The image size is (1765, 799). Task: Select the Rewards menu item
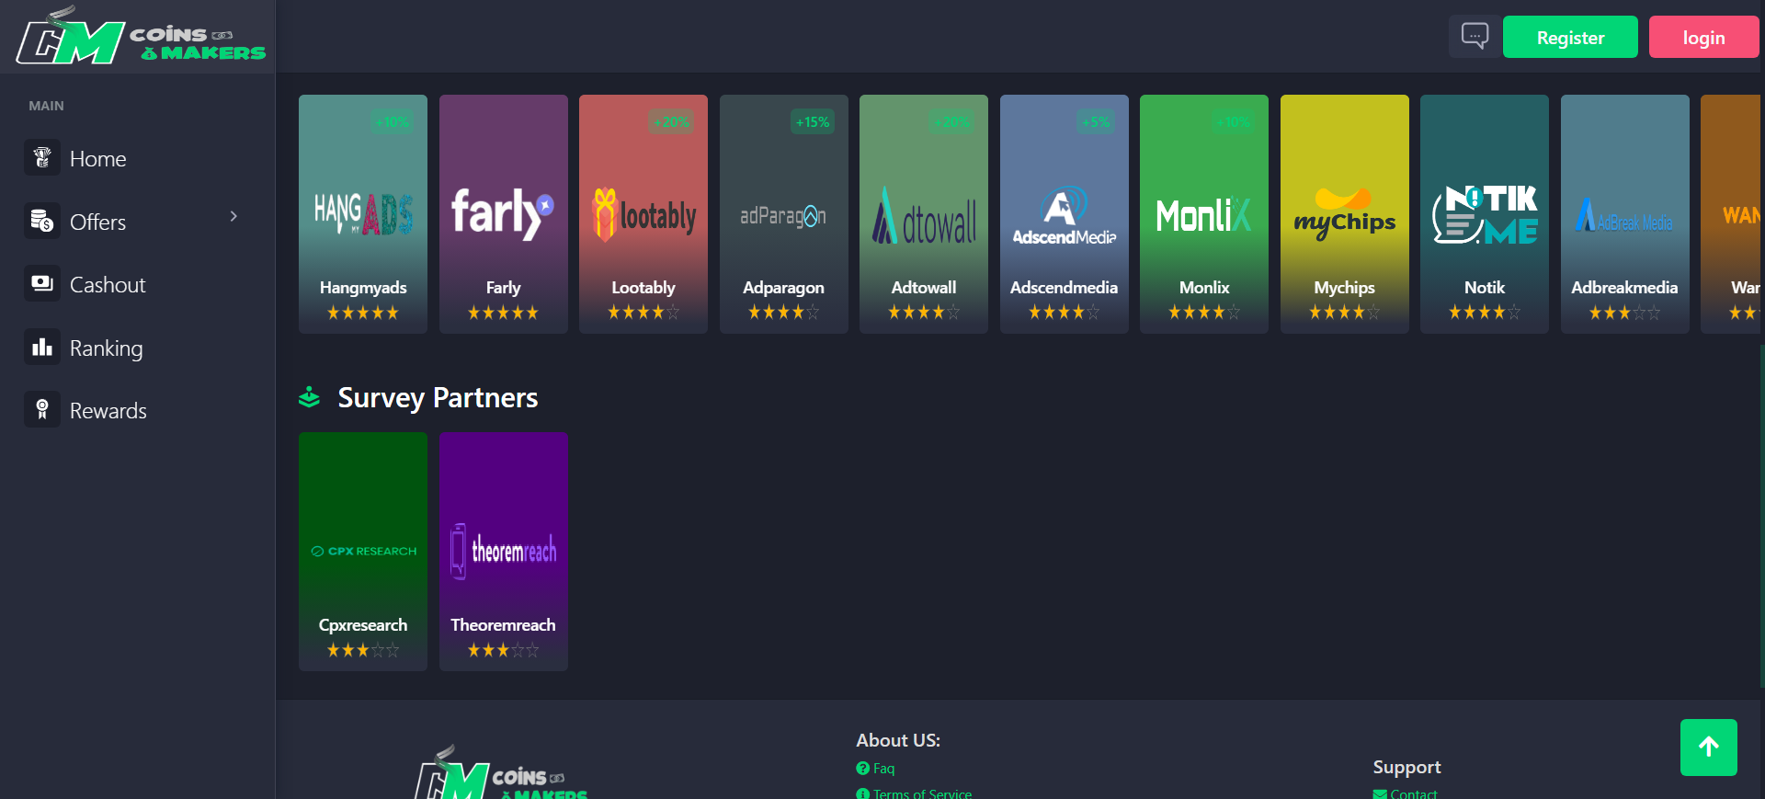tap(108, 411)
